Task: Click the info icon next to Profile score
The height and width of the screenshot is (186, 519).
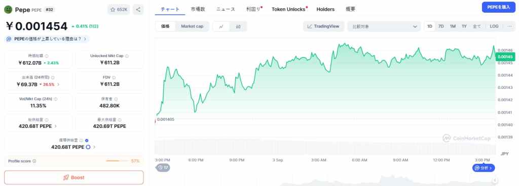Action: tap(34, 161)
